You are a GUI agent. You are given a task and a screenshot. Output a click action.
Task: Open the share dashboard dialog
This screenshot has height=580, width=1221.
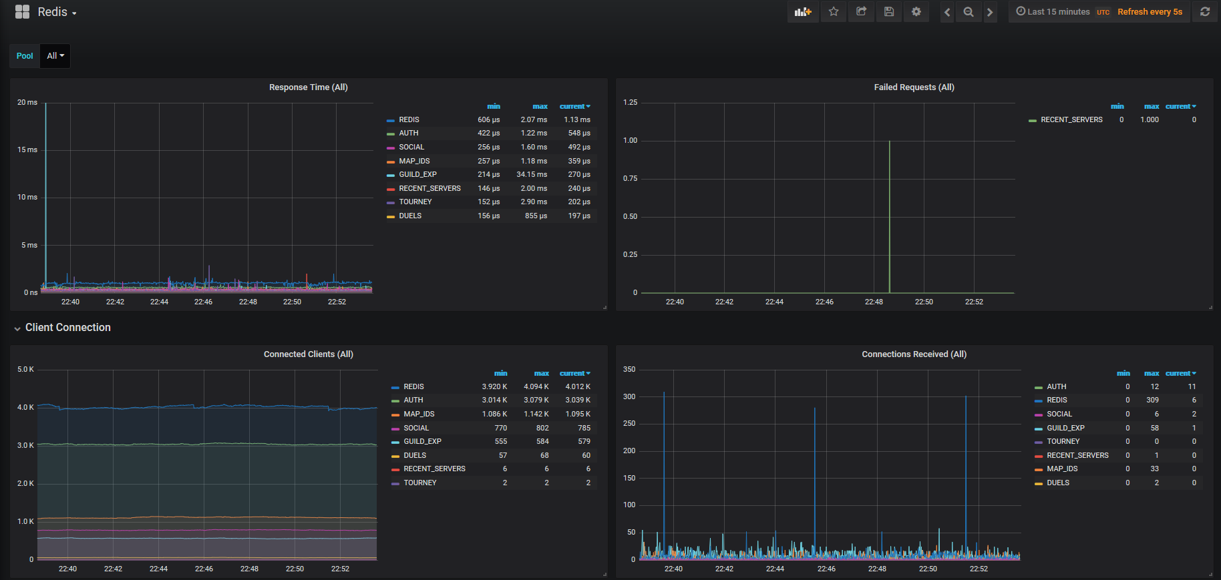coord(861,12)
